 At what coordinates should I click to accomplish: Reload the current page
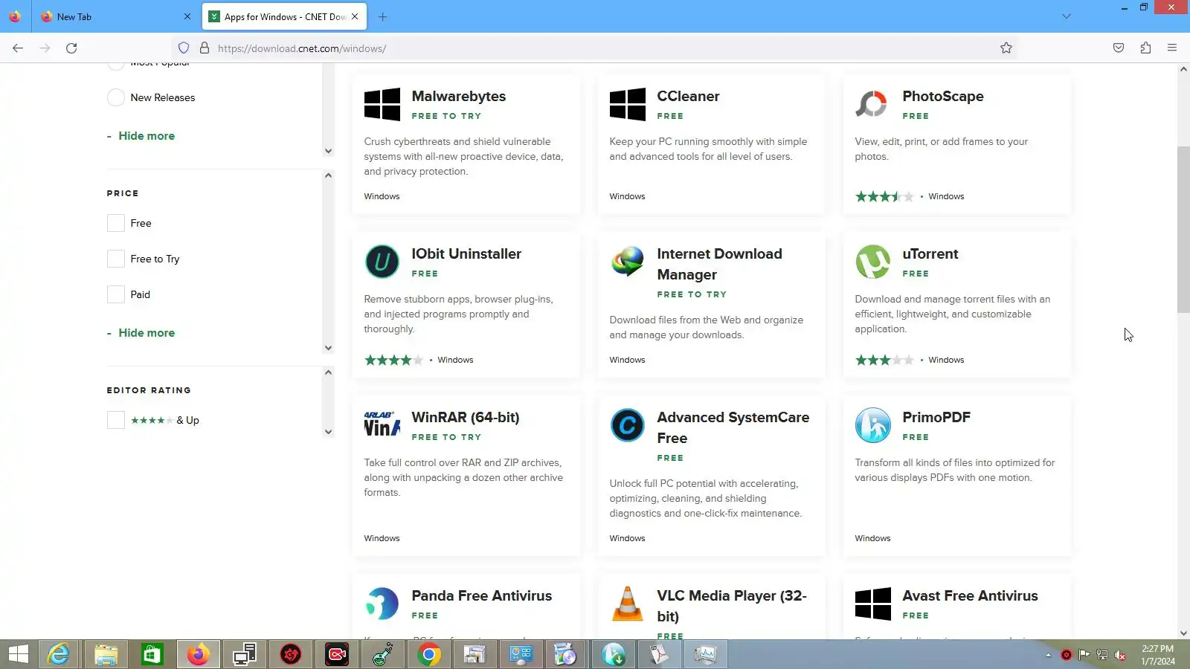[x=71, y=48]
